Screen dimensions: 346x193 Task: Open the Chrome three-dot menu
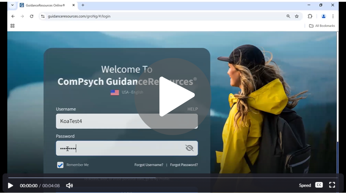[333, 16]
